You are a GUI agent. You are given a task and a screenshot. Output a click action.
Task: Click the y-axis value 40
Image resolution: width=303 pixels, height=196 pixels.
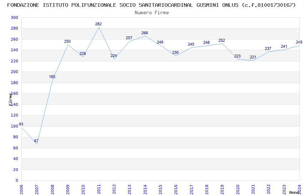pos(16,159)
